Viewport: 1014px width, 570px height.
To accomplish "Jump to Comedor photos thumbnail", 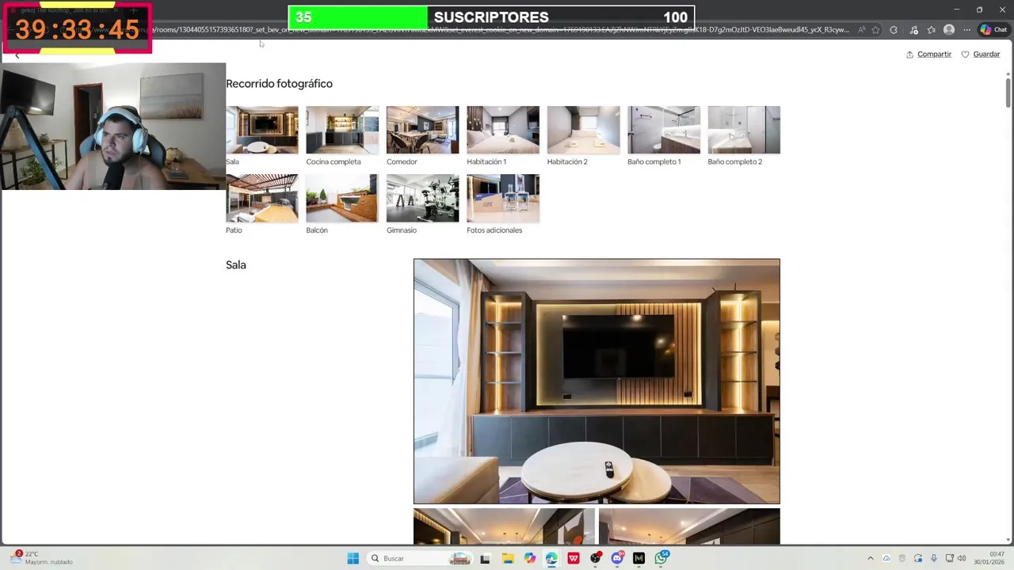I will click(422, 130).
